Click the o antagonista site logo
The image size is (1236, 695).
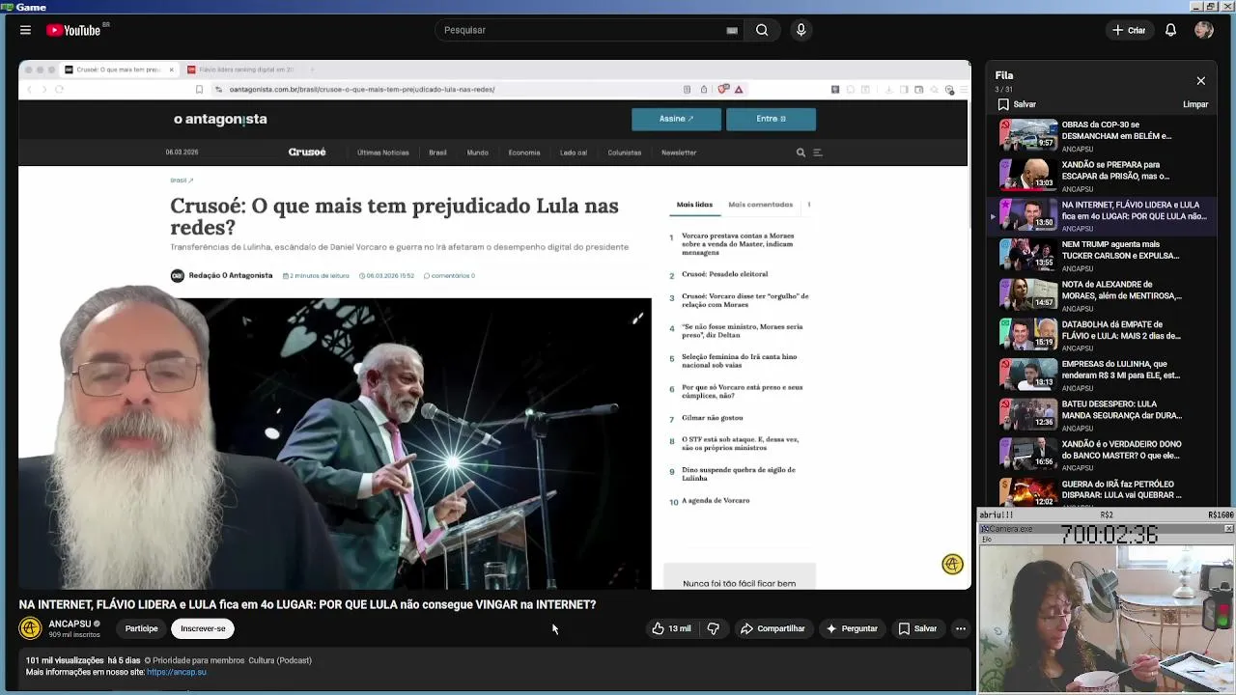point(220,119)
